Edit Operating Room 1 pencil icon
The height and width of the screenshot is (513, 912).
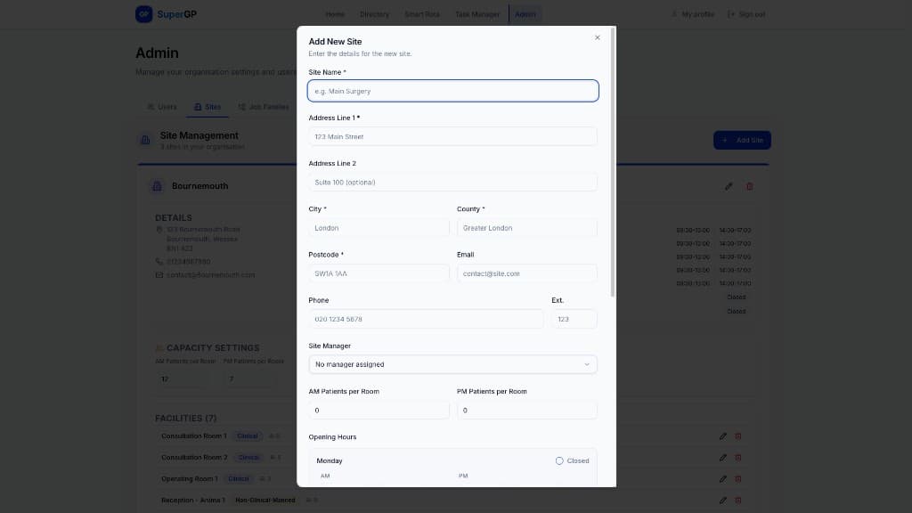click(723, 479)
